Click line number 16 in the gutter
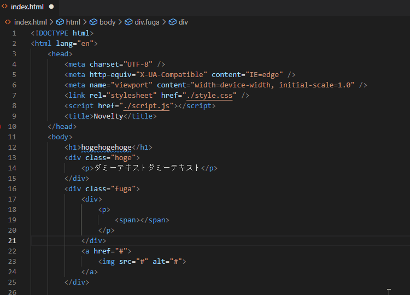The height and width of the screenshot is (295, 410). click(12, 189)
